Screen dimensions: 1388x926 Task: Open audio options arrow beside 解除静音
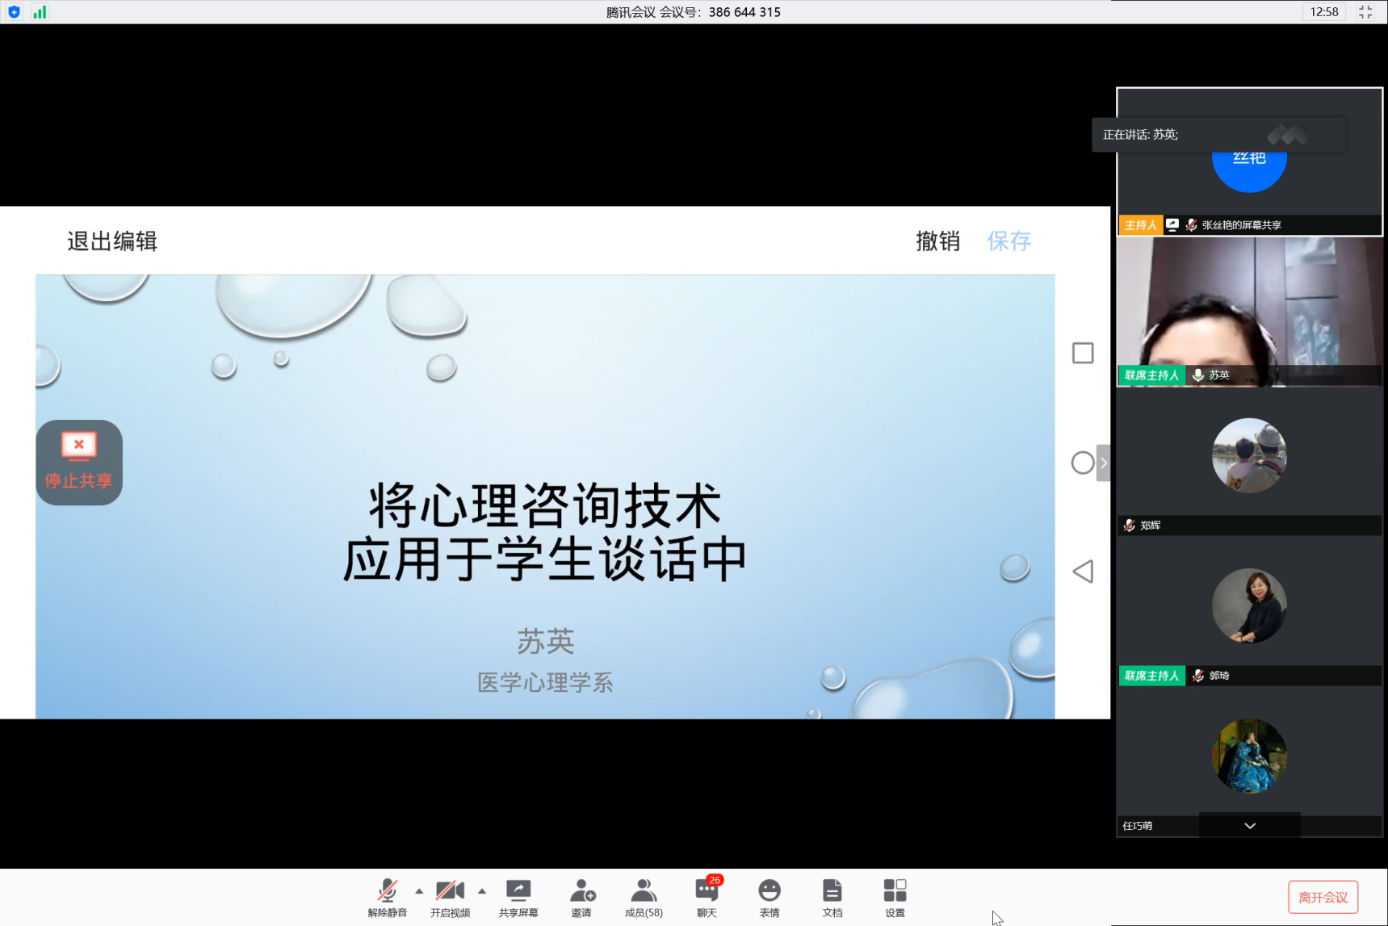click(x=419, y=891)
